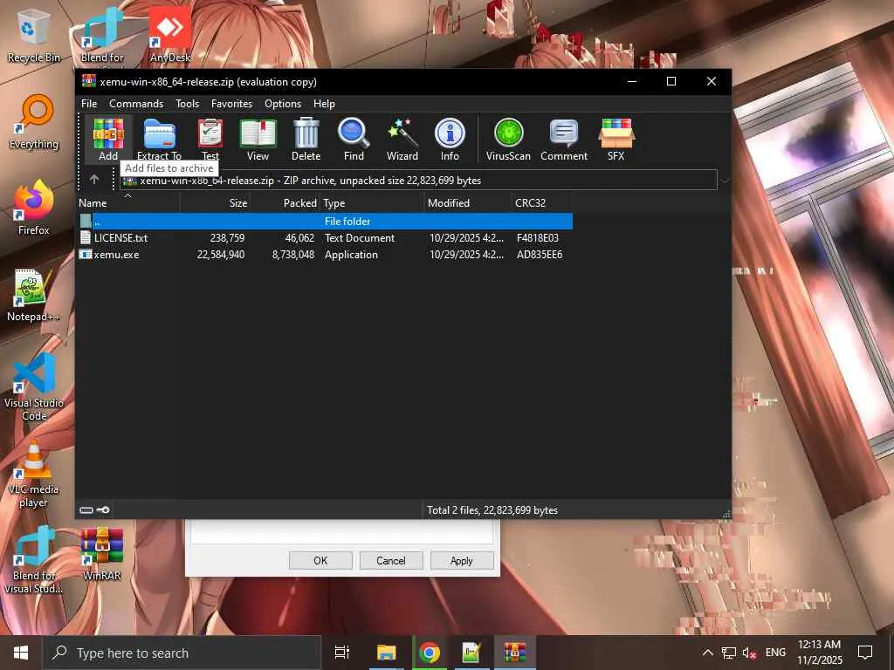Sort by Modified column header
Screen dimensions: 894x670
(468, 202)
